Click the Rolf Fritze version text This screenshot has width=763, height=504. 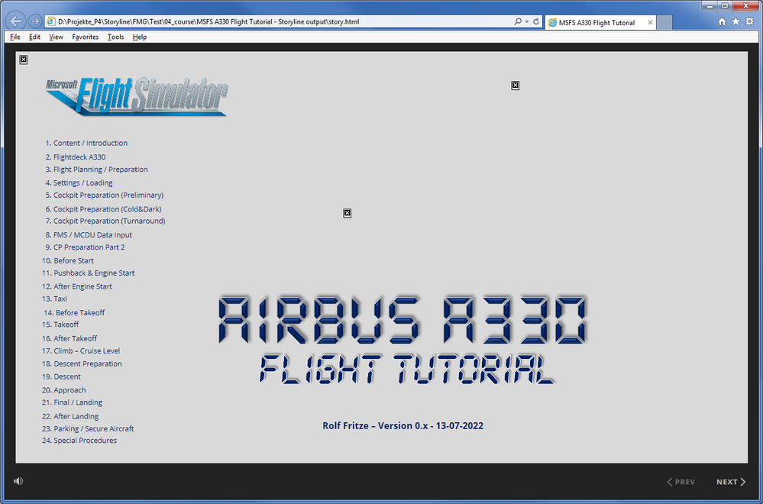[403, 425]
